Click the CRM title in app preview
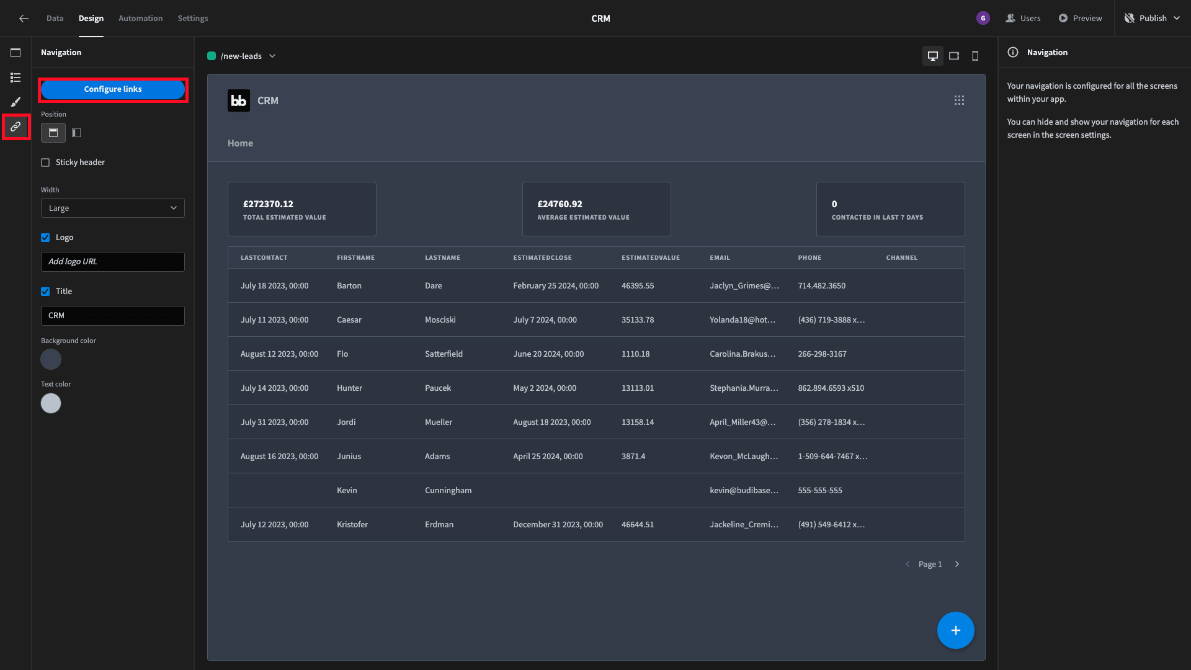Screen dimensions: 1191x670 point(268,100)
